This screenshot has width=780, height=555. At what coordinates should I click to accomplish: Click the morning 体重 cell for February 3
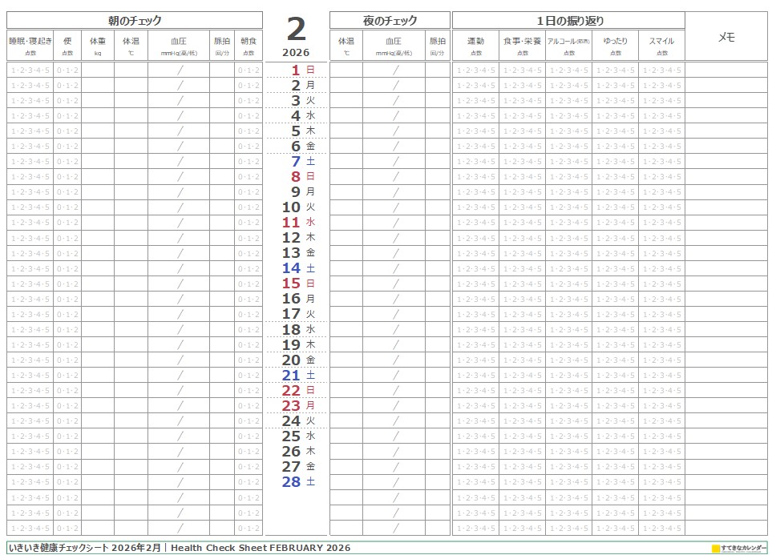[98, 100]
